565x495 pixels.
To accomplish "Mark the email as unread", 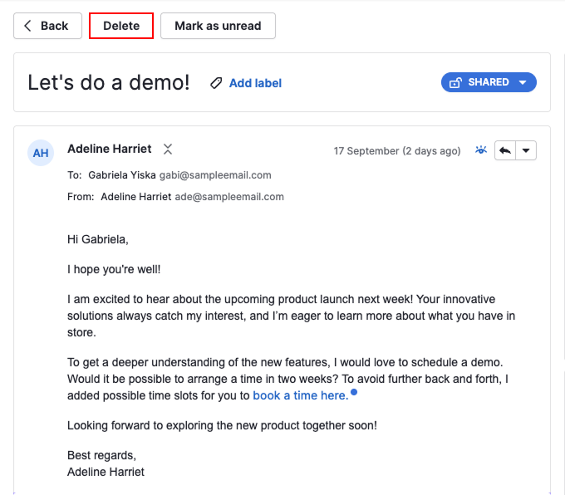I will 218,26.
